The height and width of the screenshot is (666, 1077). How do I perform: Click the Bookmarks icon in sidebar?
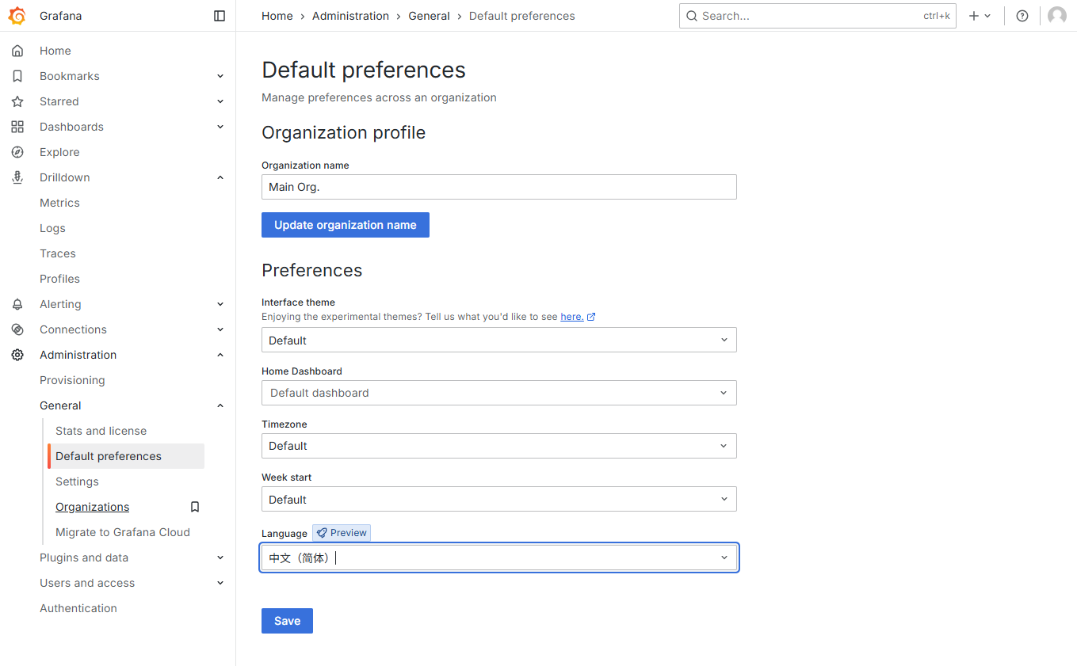(17, 76)
